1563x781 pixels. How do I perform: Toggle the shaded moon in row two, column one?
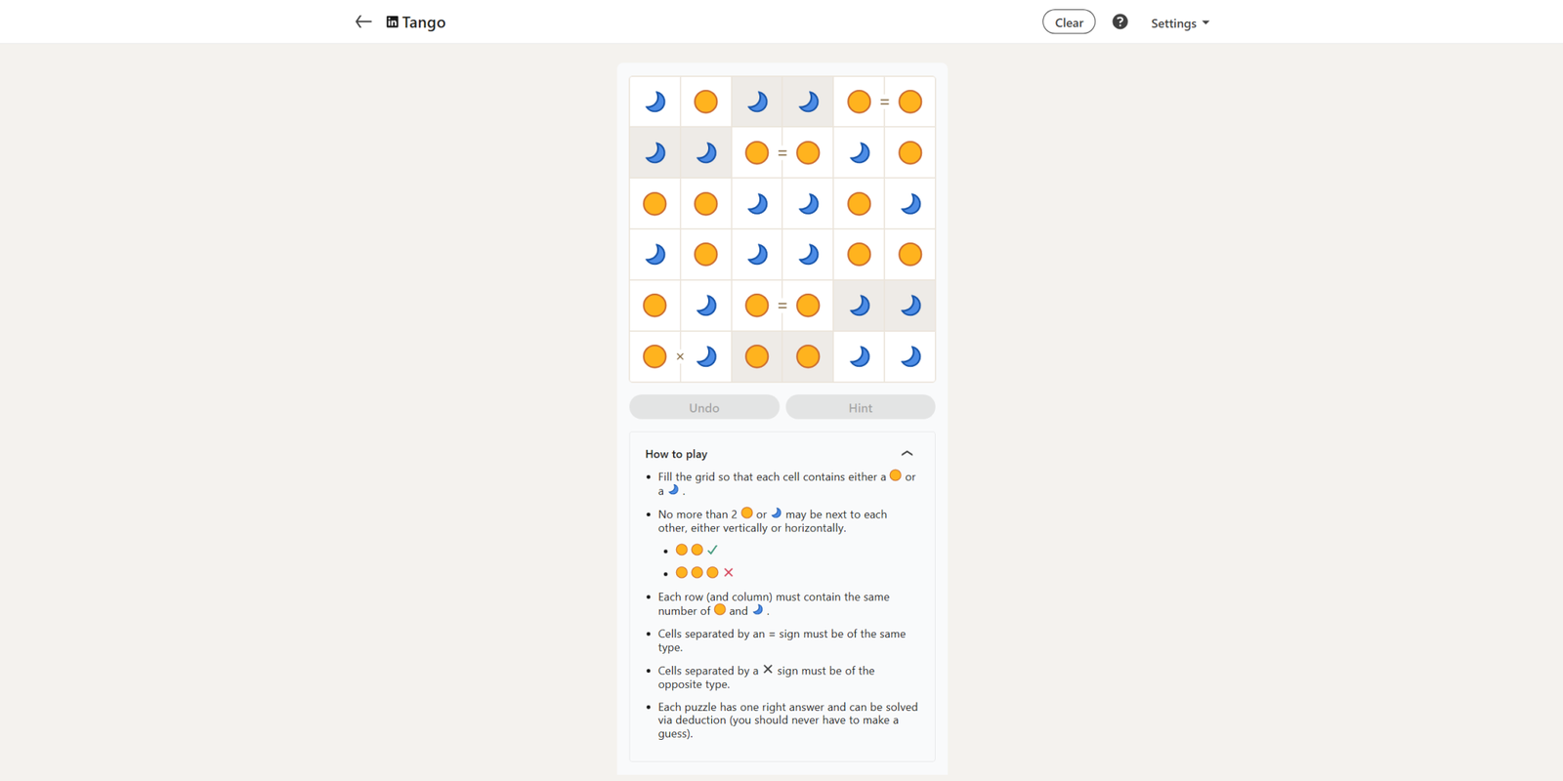point(655,152)
